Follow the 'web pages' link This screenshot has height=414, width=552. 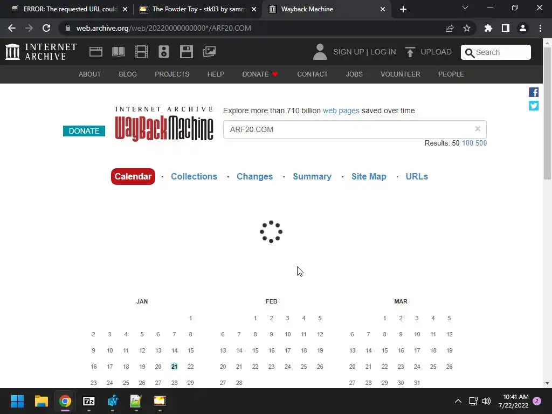[x=341, y=111]
